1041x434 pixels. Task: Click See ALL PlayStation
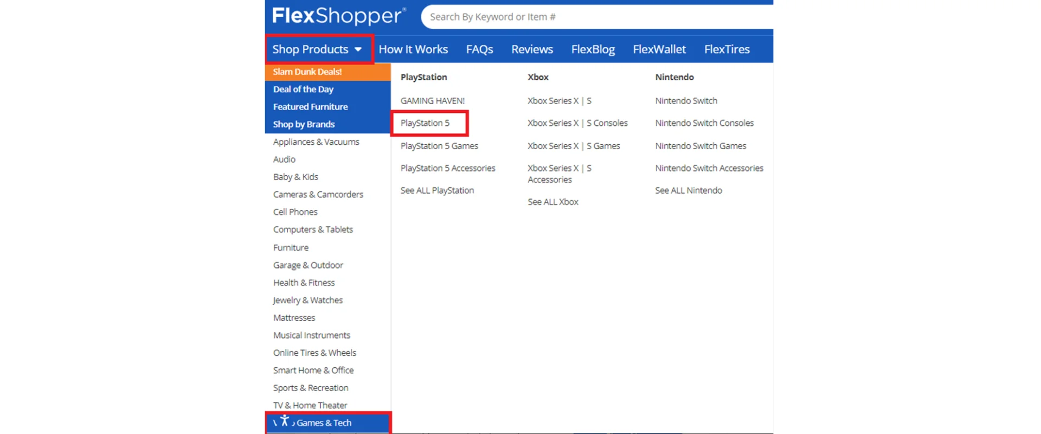point(437,190)
